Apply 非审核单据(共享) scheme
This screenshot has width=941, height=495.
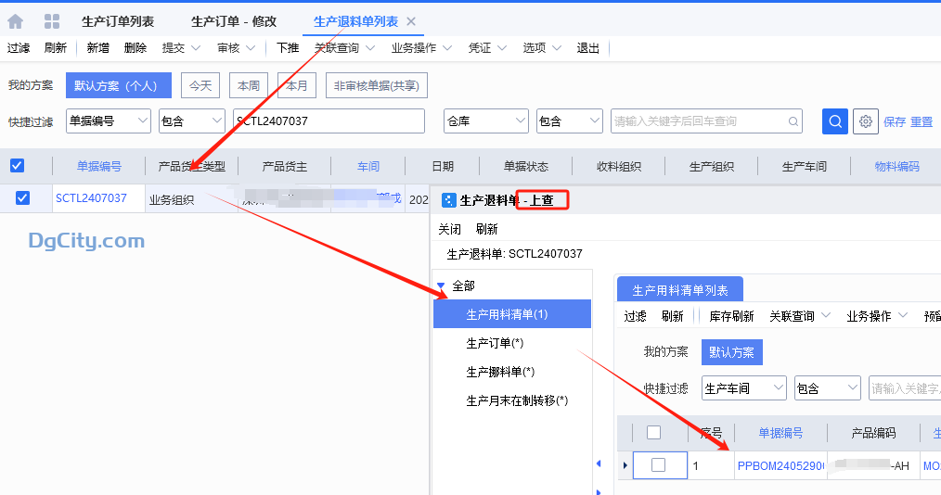pos(376,85)
